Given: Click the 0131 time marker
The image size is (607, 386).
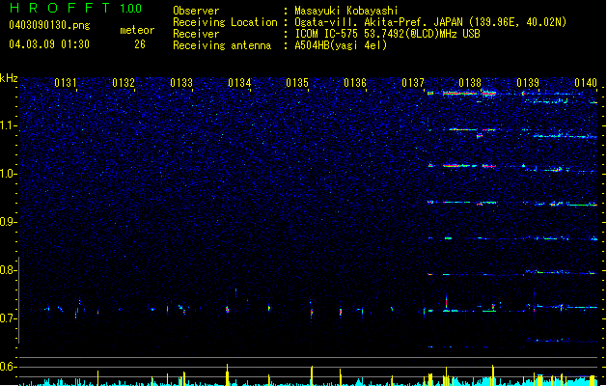Looking at the screenshot, I should 66,83.
